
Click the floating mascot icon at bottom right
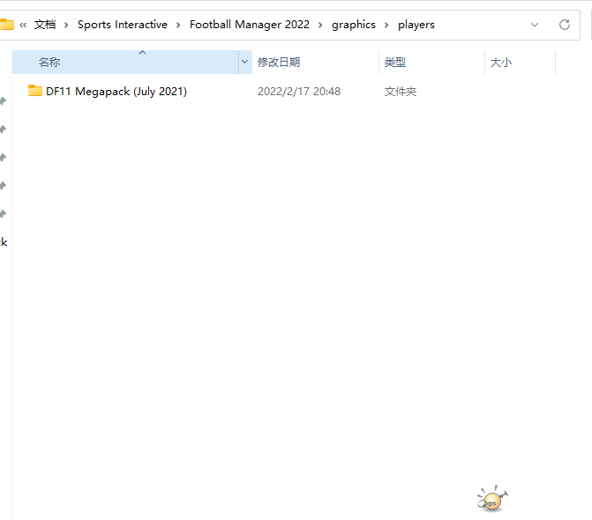492,500
